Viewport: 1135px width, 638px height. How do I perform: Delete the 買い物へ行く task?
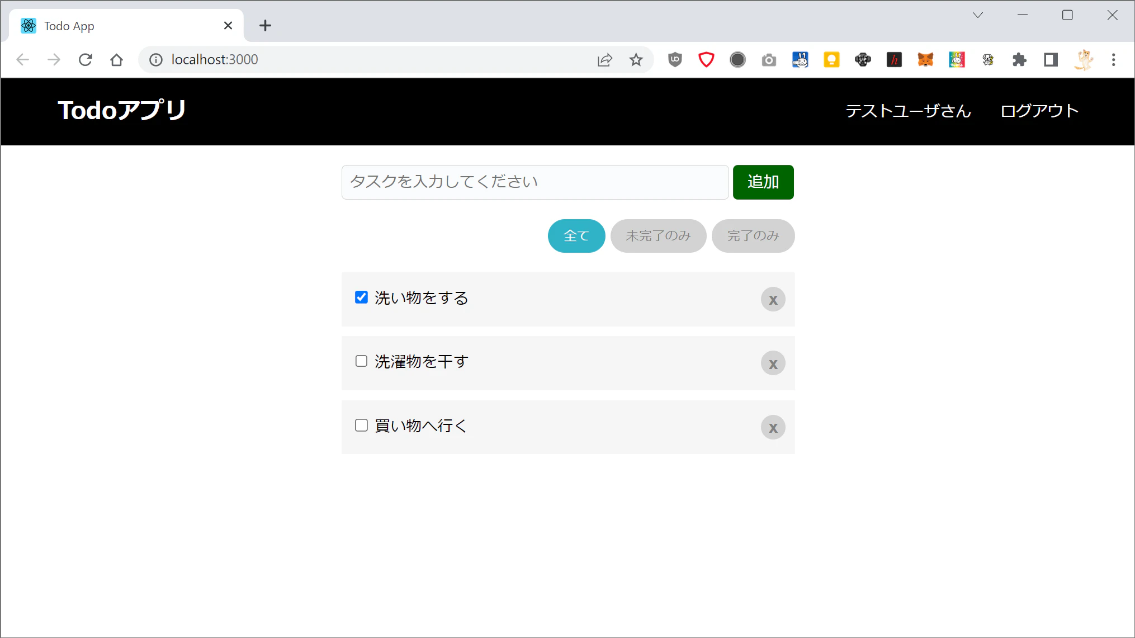point(773,428)
